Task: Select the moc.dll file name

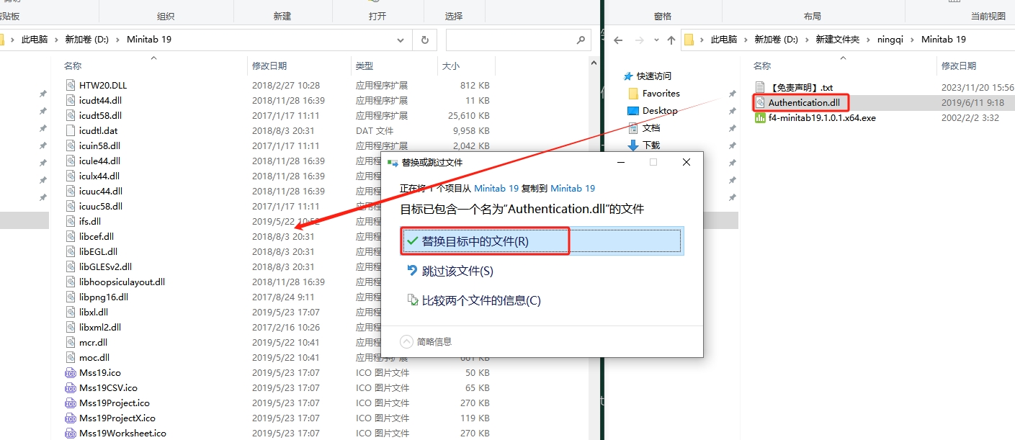Action: pyautogui.click(x=94, y=357)
